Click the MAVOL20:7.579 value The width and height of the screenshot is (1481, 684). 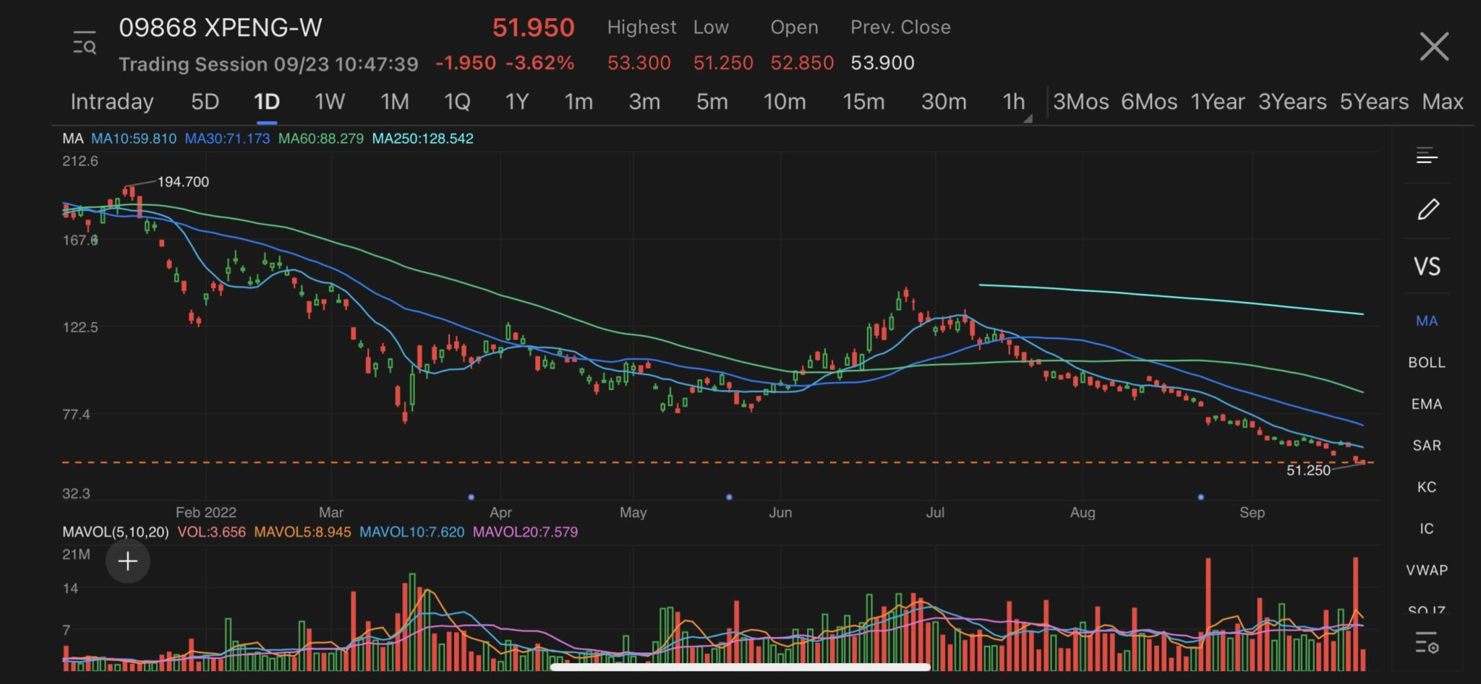point(525,532)
